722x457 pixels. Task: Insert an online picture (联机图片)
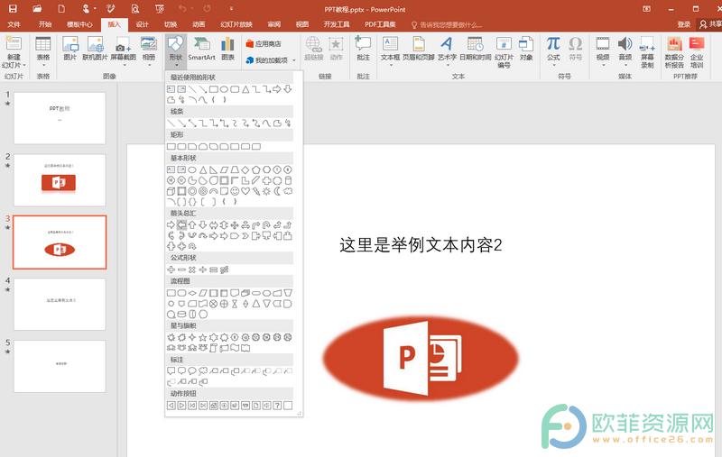pyautogui.click(x=95, y=50)
